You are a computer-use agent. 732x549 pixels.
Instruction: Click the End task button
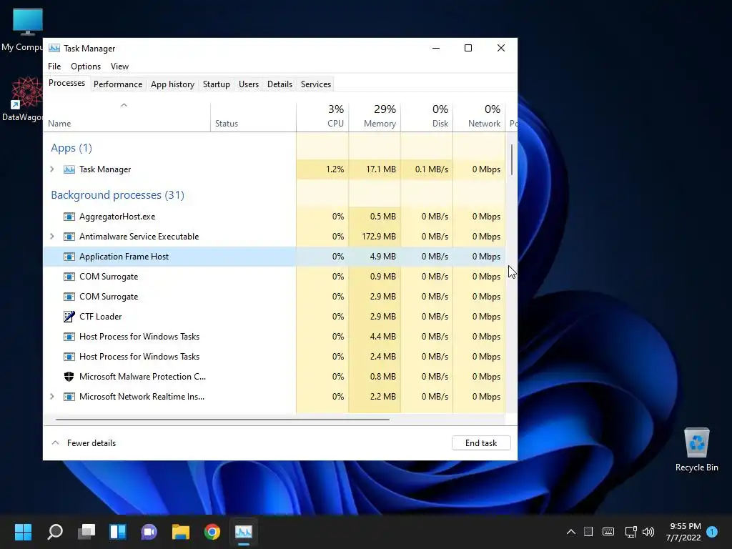click(x=481, y=443)
